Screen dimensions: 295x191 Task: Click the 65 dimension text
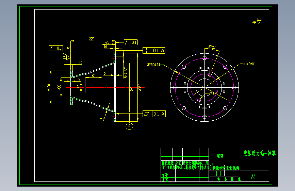(x=107, y=42)
